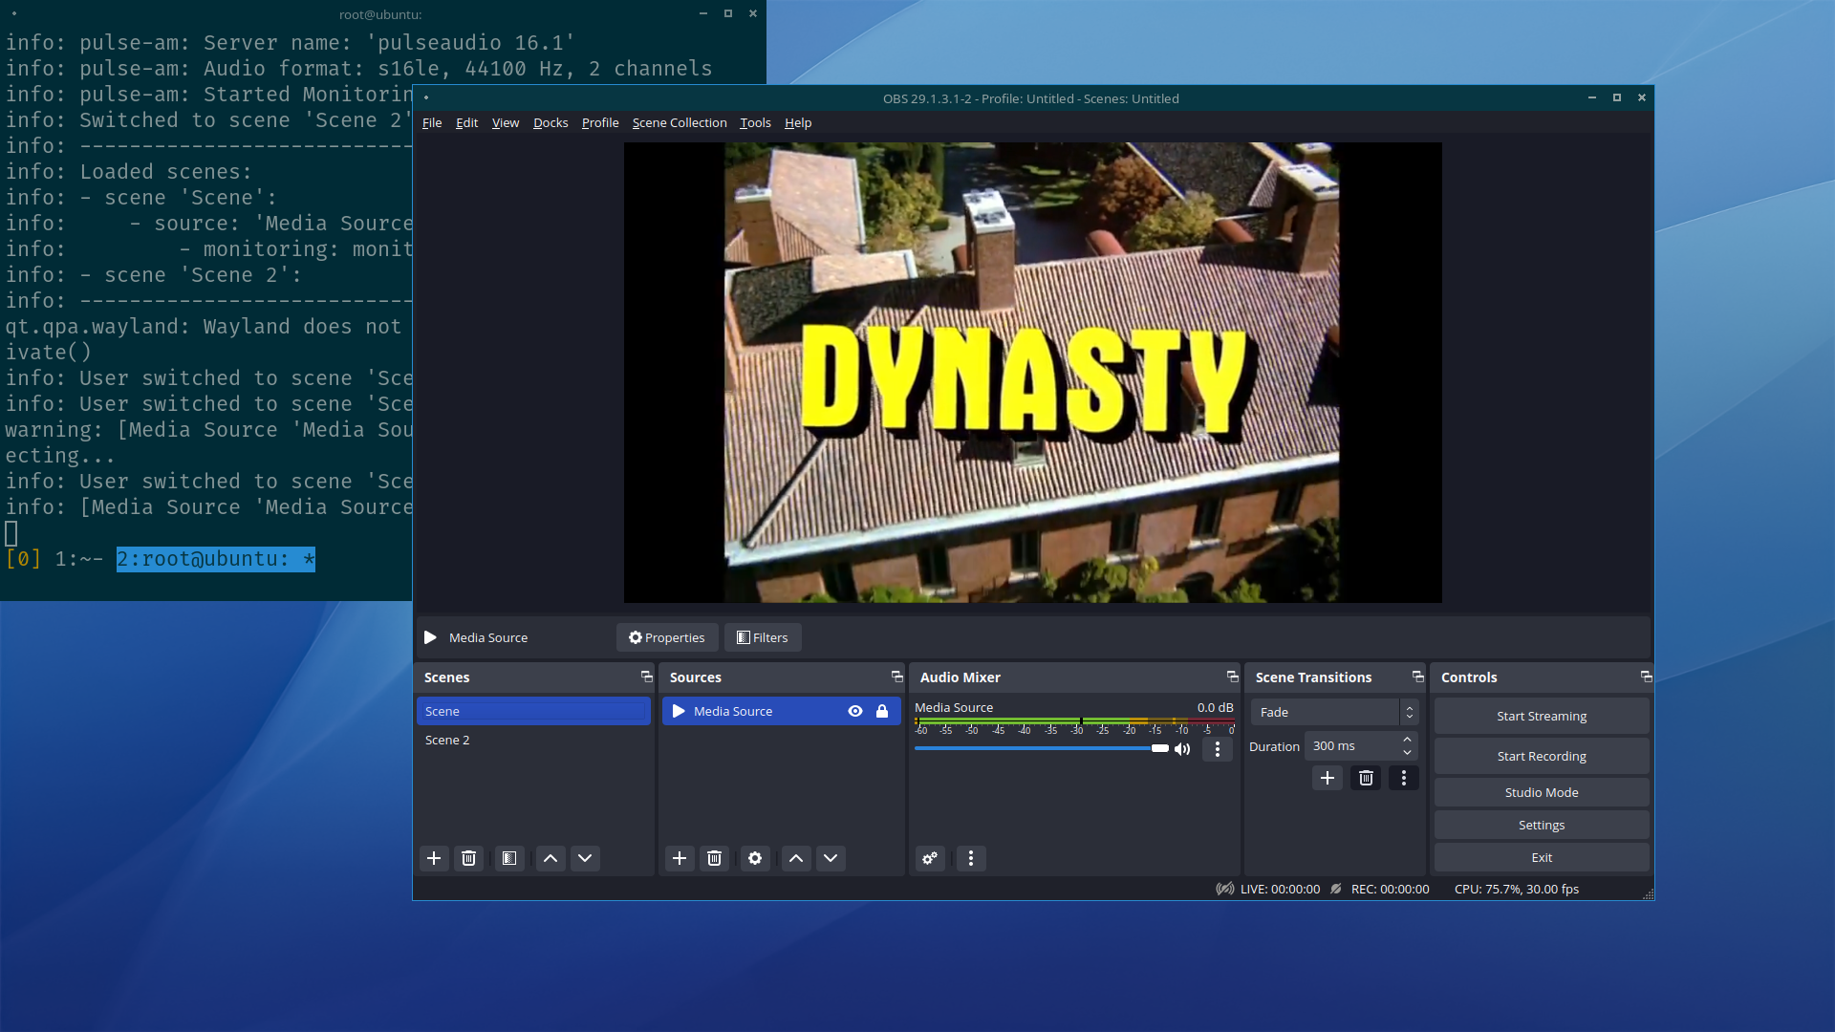Open advanced audio properties gears icon
1835x1032 pixels.
(x=930, y=858)
